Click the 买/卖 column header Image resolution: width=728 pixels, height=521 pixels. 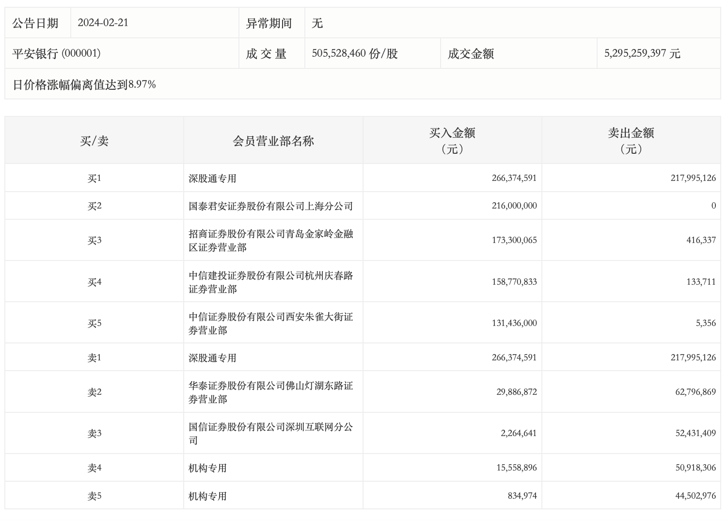click(x=94, y=141)
